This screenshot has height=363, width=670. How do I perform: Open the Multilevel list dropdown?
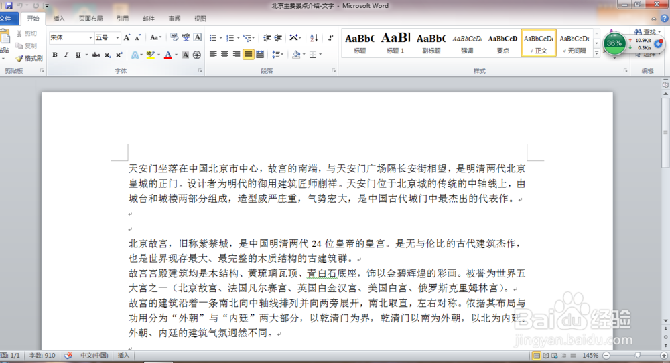[254, 38]
